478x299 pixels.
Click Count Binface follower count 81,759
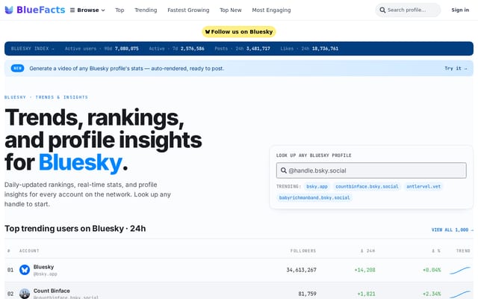coord(307,294)
